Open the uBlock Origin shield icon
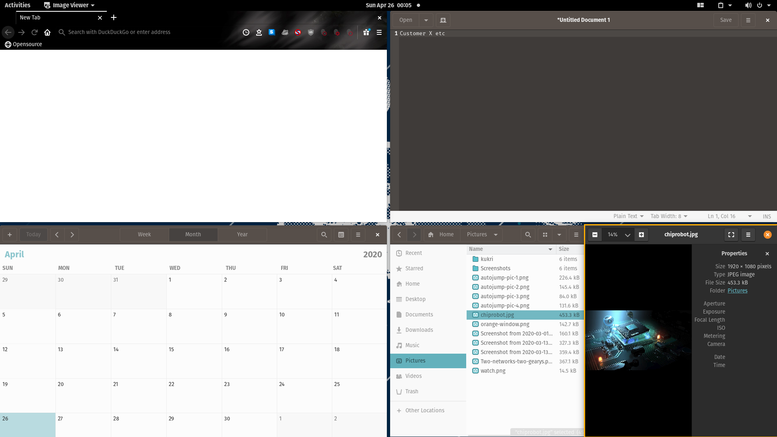 (310, 32)
